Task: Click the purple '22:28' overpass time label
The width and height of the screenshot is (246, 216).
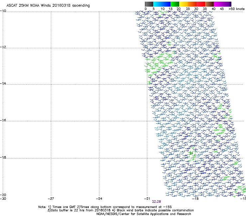Action: pyautogui.click(x=157, y=202)
